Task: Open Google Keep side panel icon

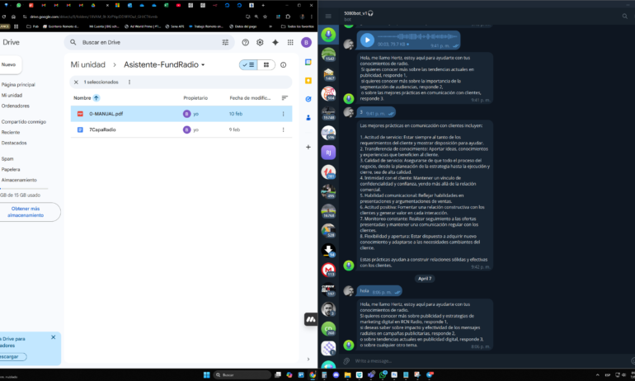Action: click(308, 81)
